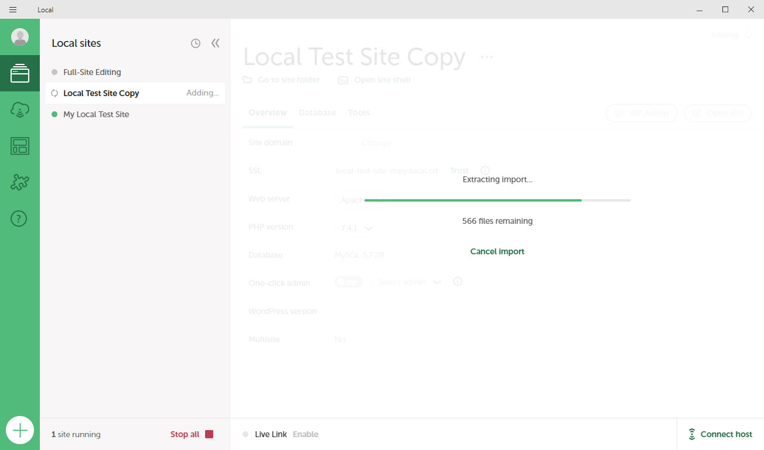The image size is (764, 450).
Task: Click the '566 files remaining' text
Action: pyautogui.click(x=497, y=221)
